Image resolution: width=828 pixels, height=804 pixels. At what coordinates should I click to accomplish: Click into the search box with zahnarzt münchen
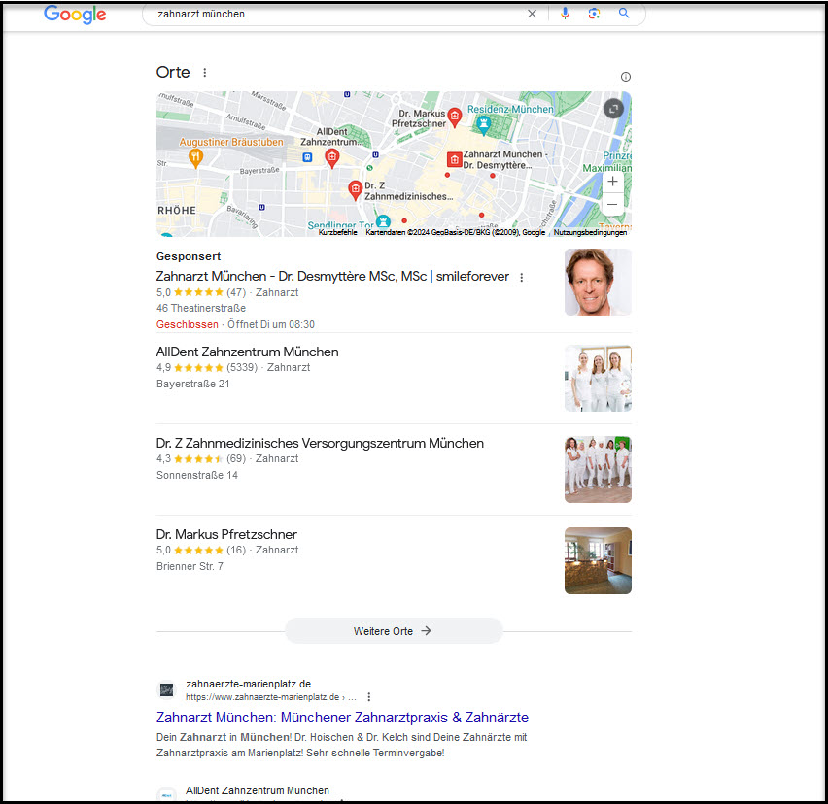tap(338, 14)
